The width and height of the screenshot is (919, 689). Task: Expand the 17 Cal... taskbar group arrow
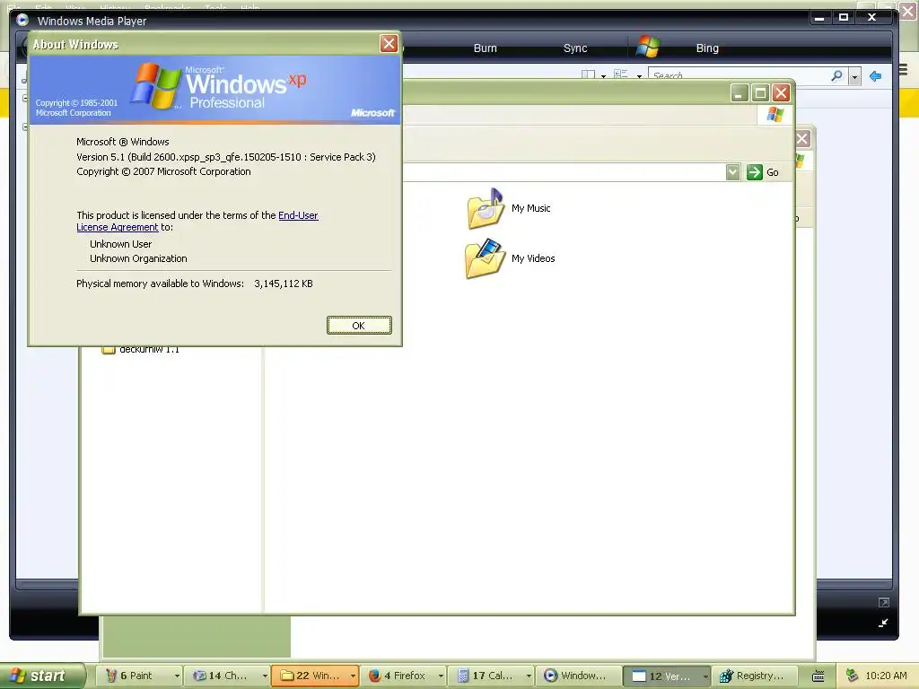tap(529, 676)
